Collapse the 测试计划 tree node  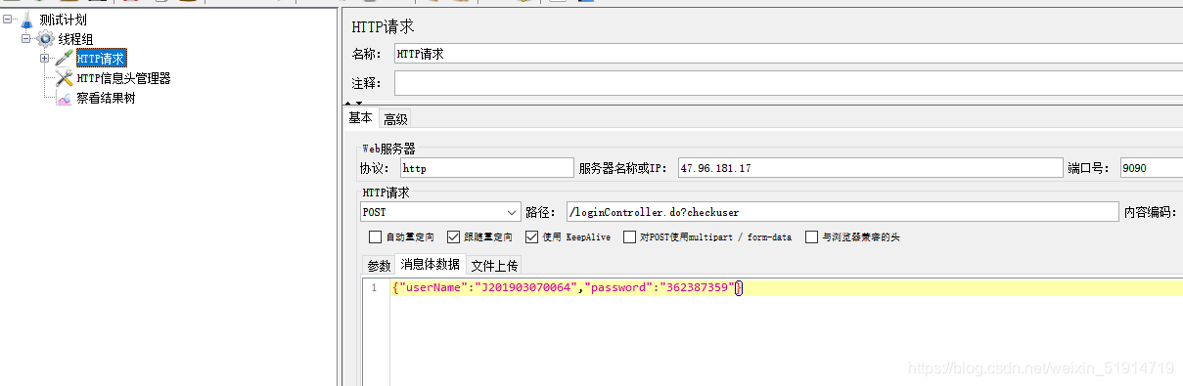(8, 19)
